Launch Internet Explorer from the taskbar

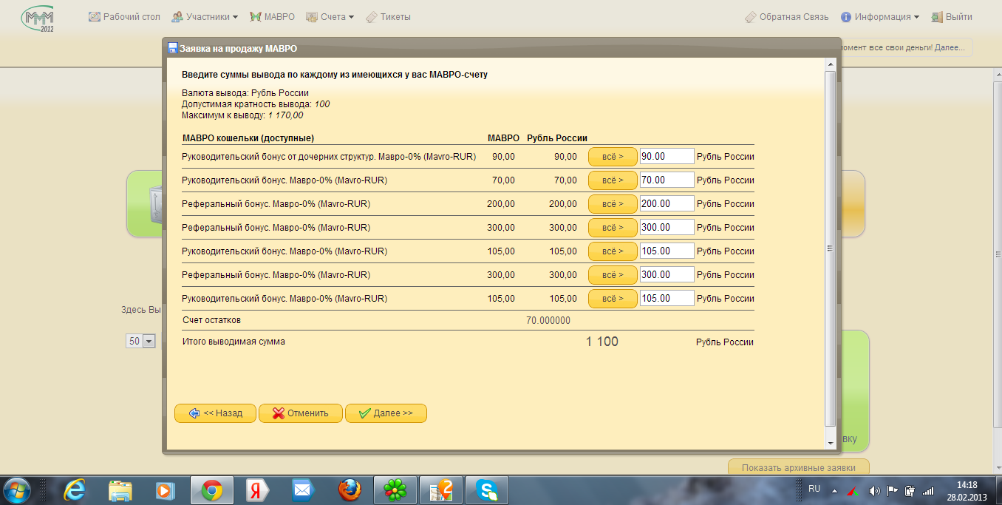pos(75,489)
